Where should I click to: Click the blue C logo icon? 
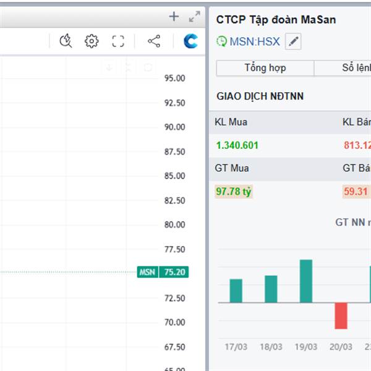(191, 41)
